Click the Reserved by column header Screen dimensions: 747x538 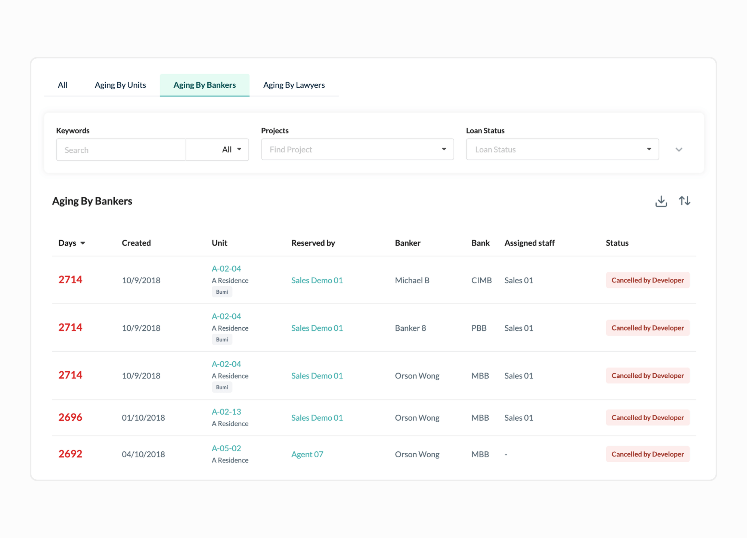click(313, 243)
